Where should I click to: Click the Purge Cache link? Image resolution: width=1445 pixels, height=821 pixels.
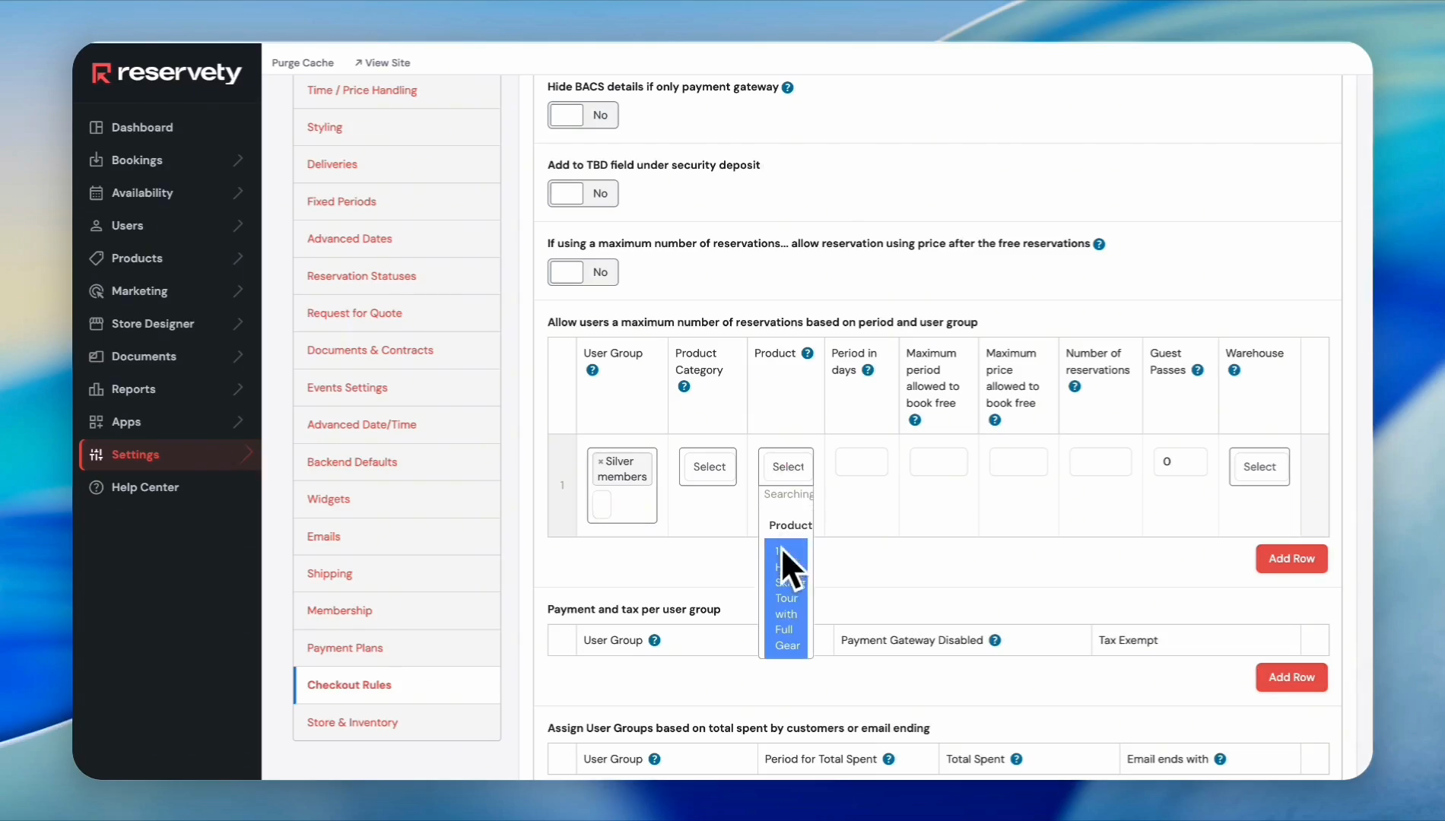click(x=303, y=63)
